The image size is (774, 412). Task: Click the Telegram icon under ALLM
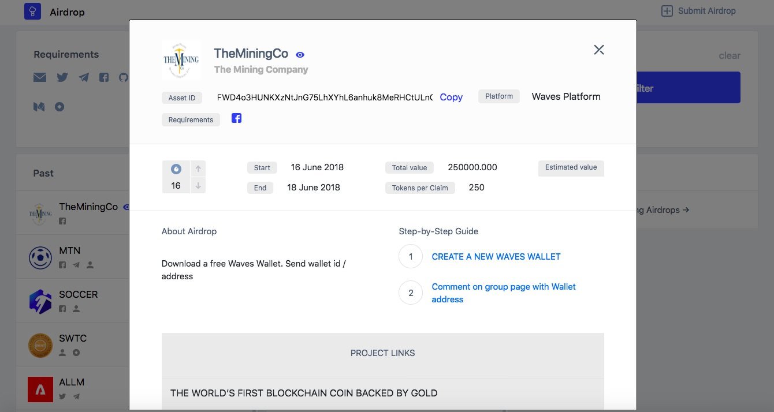tap(76, 396)
